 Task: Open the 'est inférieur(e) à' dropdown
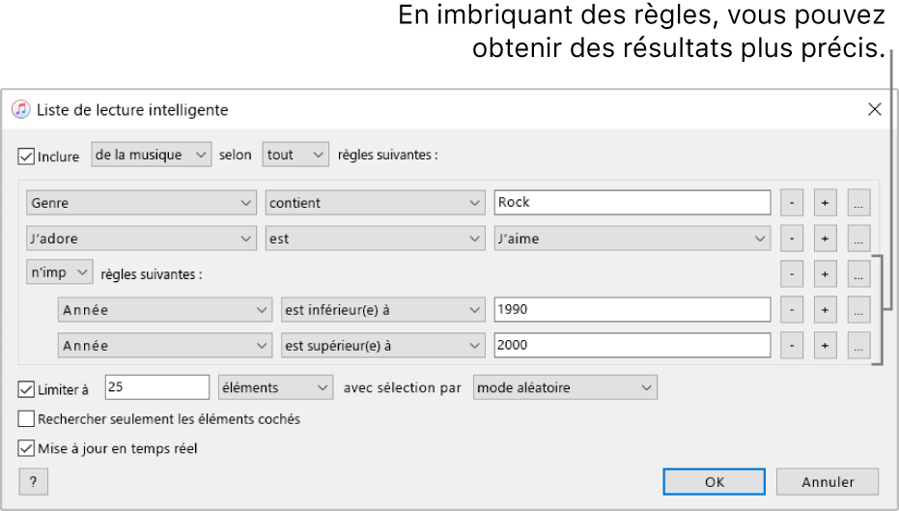click(383, 310)
